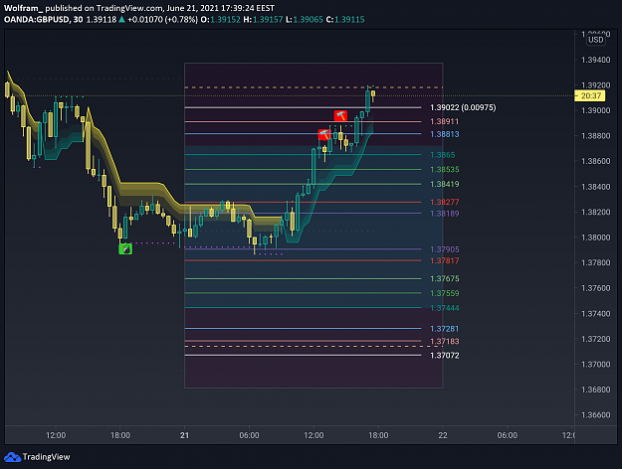Click the open price O:1.39152
The width and height of the screenshot is (622, 469).
point(221,20)
